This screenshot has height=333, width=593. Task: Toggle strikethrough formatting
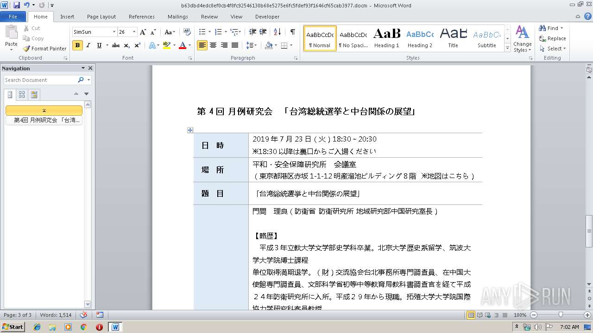pos(116,45)
